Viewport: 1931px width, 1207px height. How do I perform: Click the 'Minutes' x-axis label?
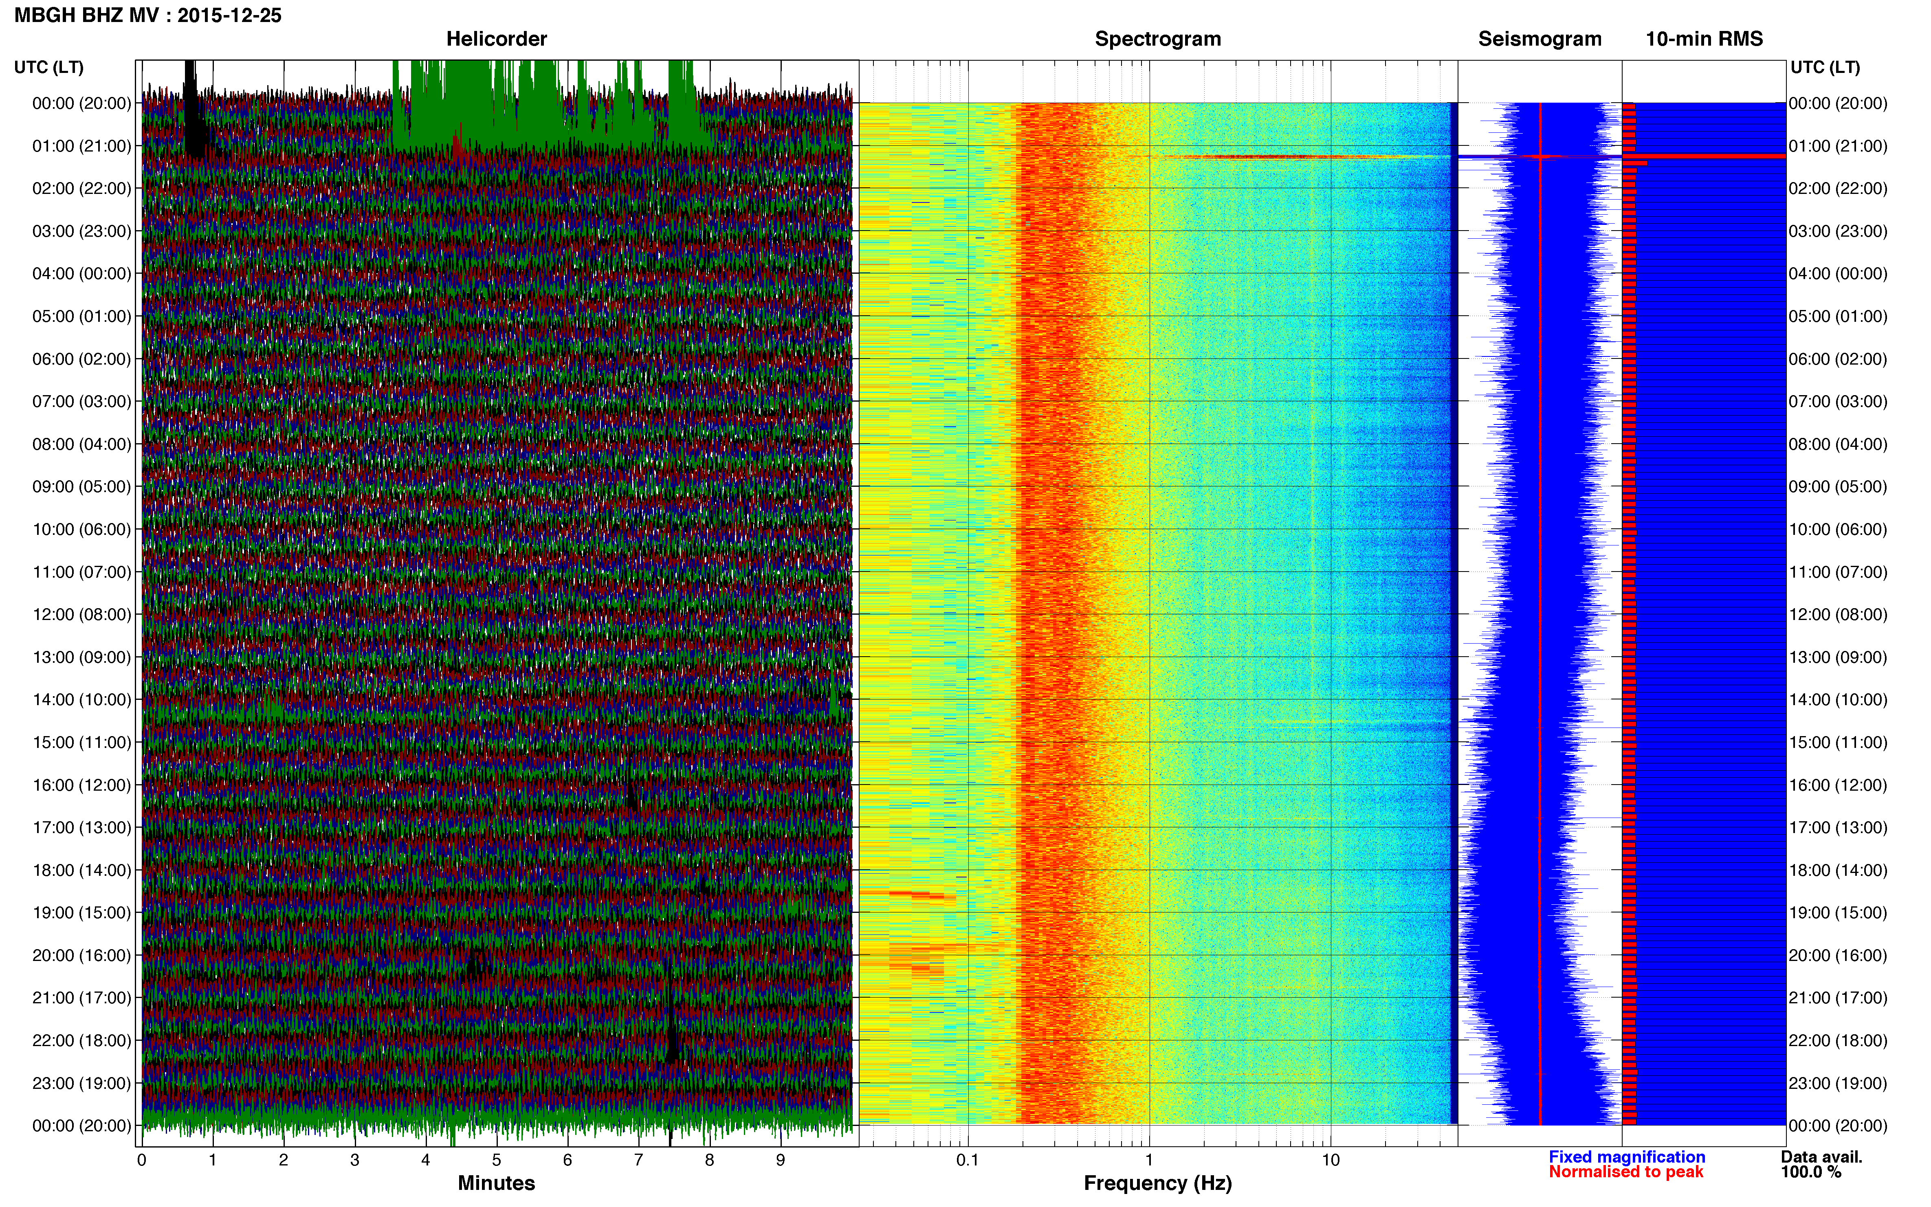[x=497, y=1183]
